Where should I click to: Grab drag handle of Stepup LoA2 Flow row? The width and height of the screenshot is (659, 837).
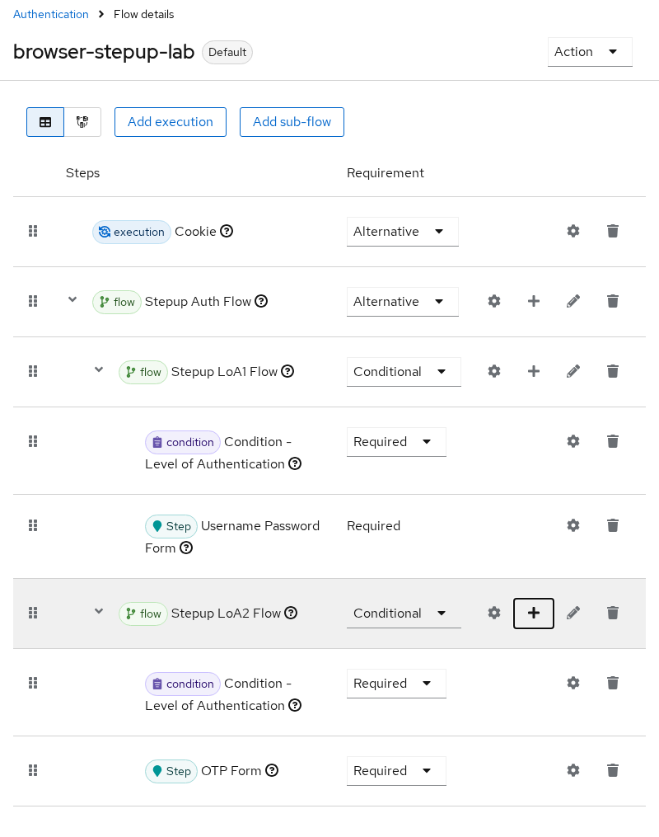pyautogui.click(x=33, y=613)
